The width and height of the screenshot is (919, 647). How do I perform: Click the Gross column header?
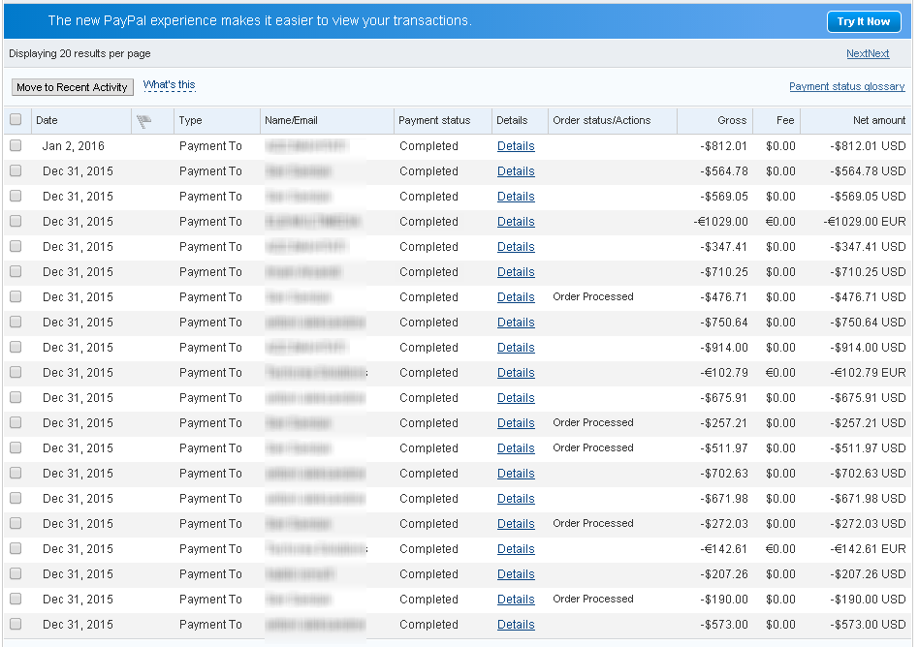click(732, 120)
